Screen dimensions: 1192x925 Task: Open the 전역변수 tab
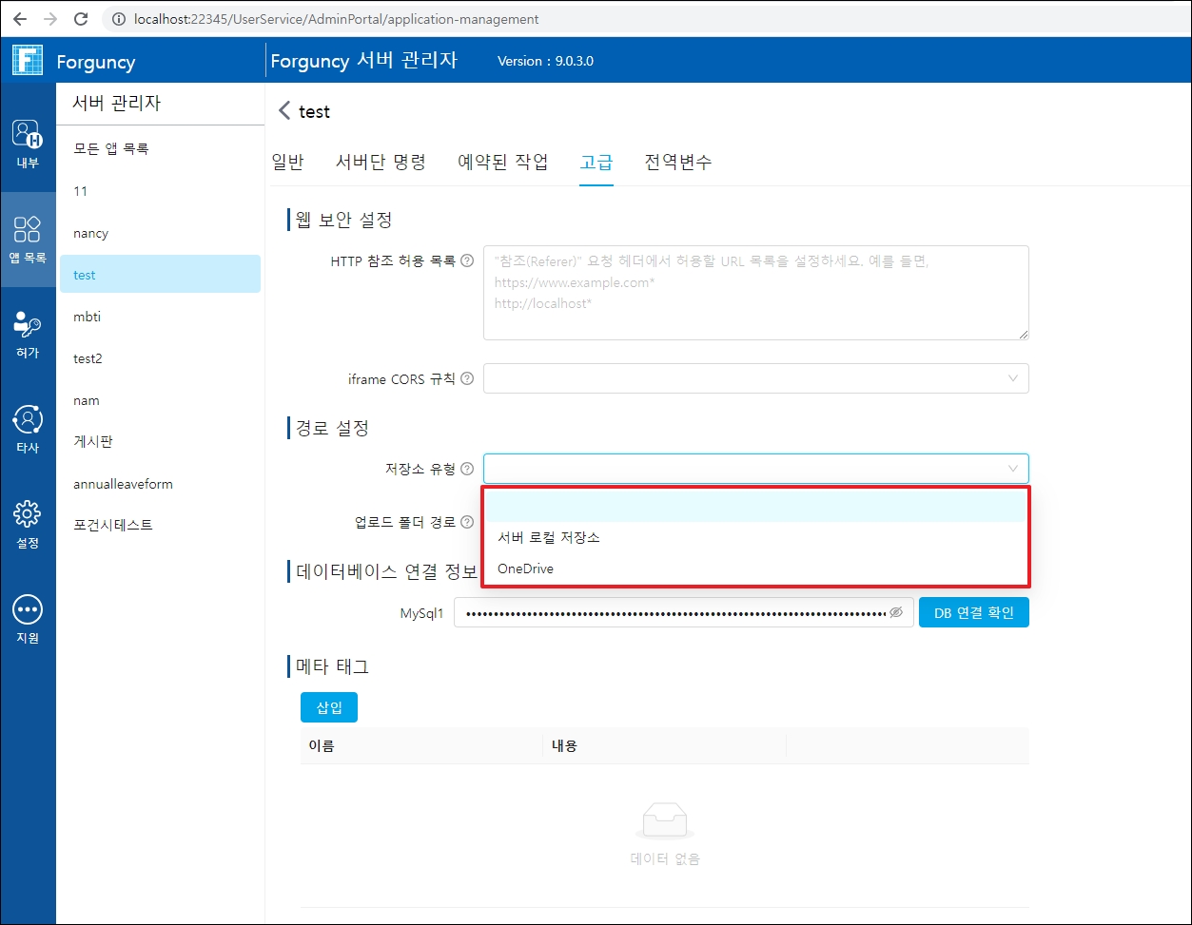[x=677, y=162]
